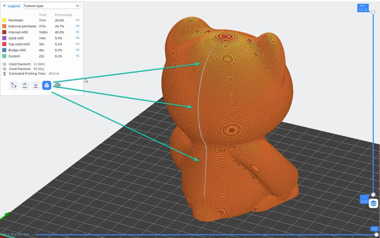Screen dimensions: 380x238
Task: Hide the External perimeter feature visibility
Action: click(x=78, y=26)
